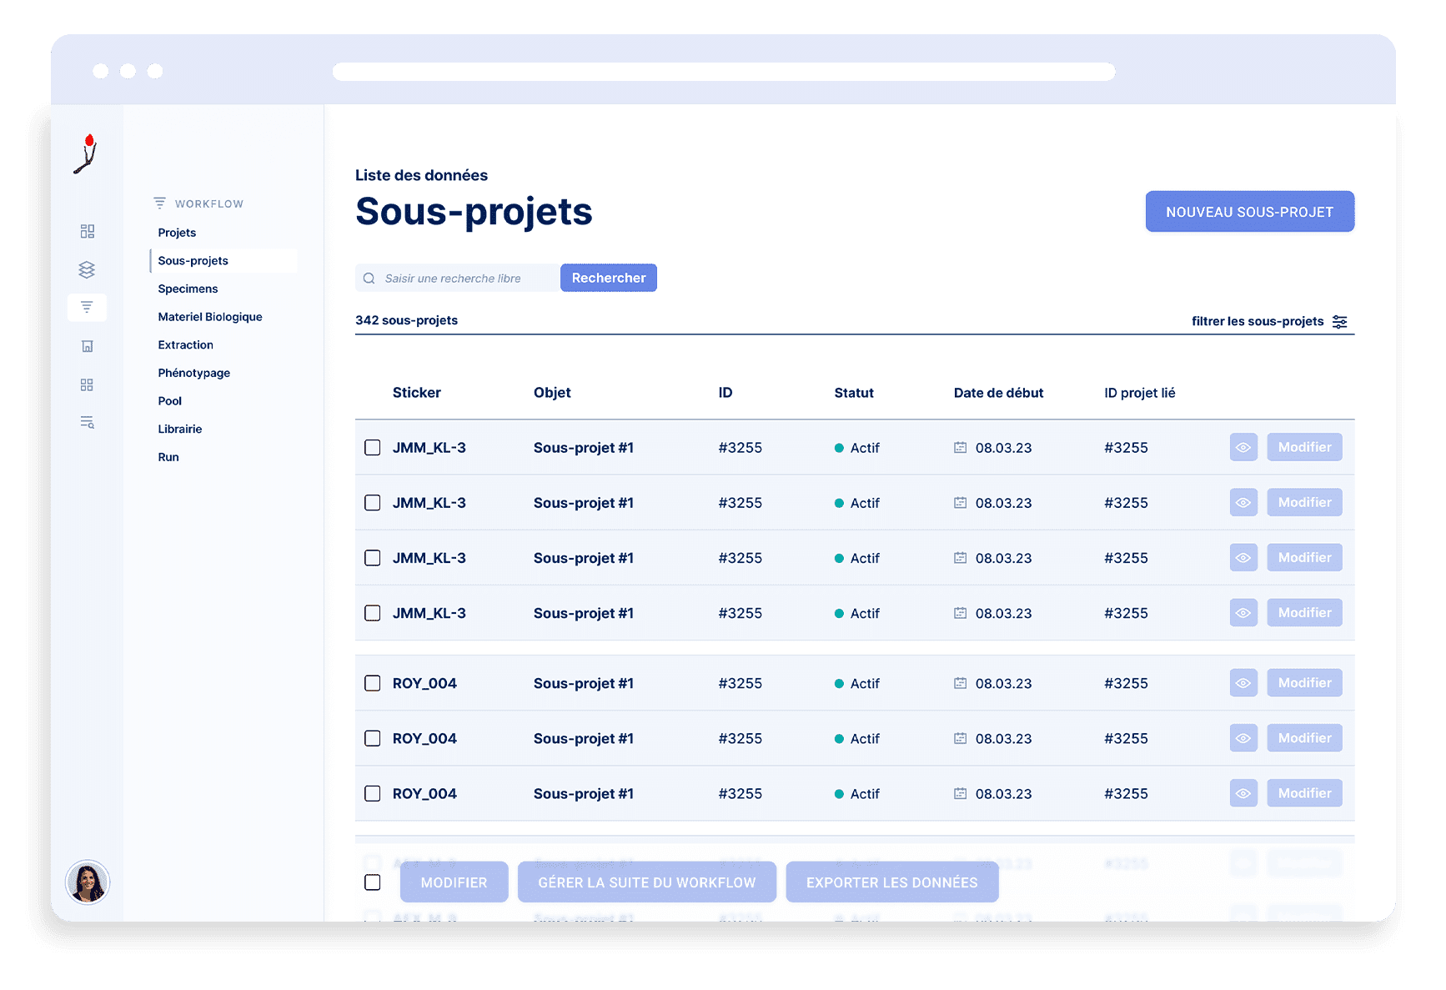Check the checkbox on the first JMM_KL-3 row
Viewport: 1446px width, 990px height.
click(x=372, y=447)
